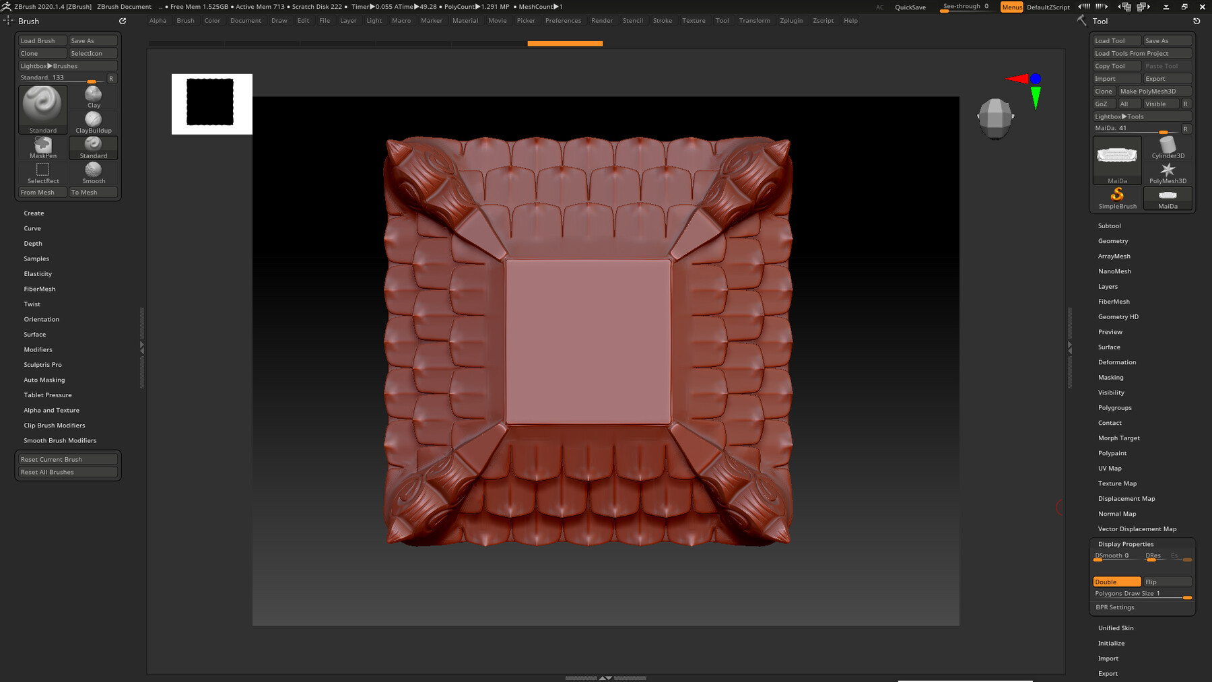Expand BPR Settings
The height and width of the screenshot is (682, 1212).
[x=1114, y=607]
